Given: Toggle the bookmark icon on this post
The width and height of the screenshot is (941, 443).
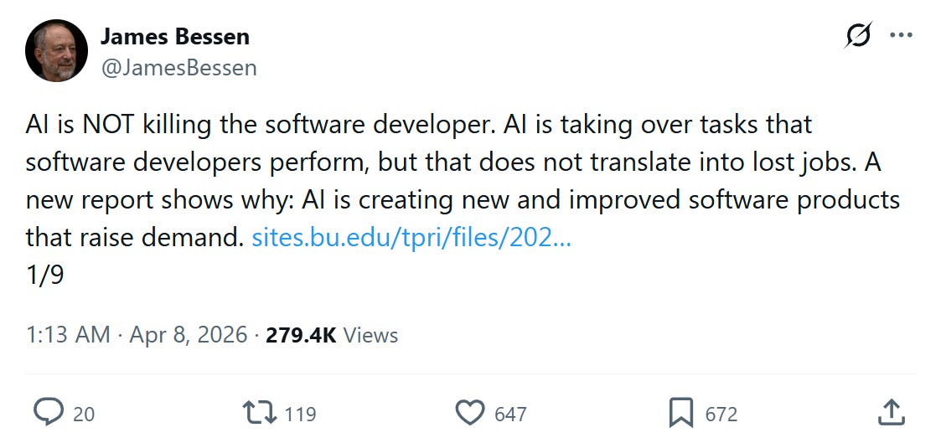Looking at the screenshot, I should click(x=681, y=413).
